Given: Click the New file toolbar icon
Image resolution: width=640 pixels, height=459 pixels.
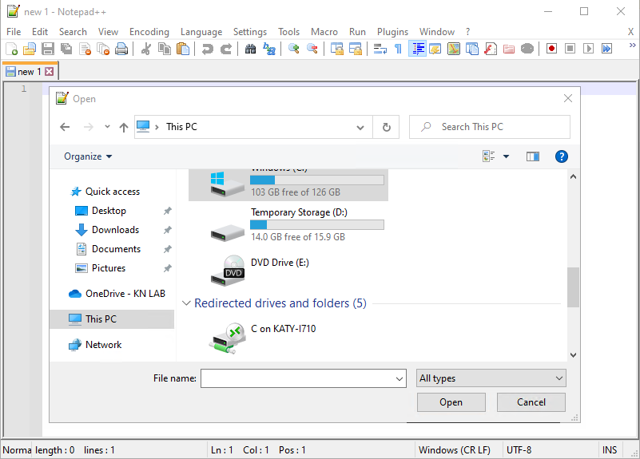Looking at the screenshot, I should pyautogui.click(x=11, y=49).
